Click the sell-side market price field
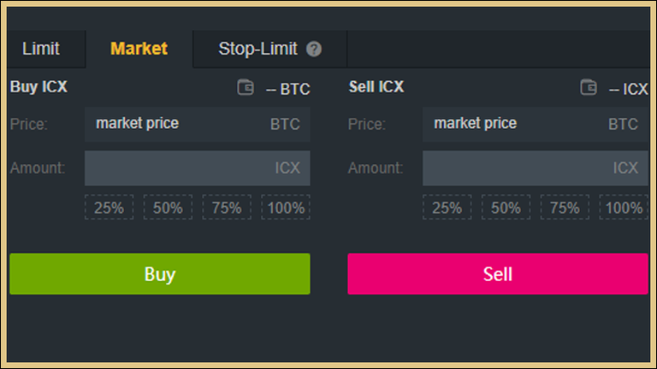 point(536,124)
